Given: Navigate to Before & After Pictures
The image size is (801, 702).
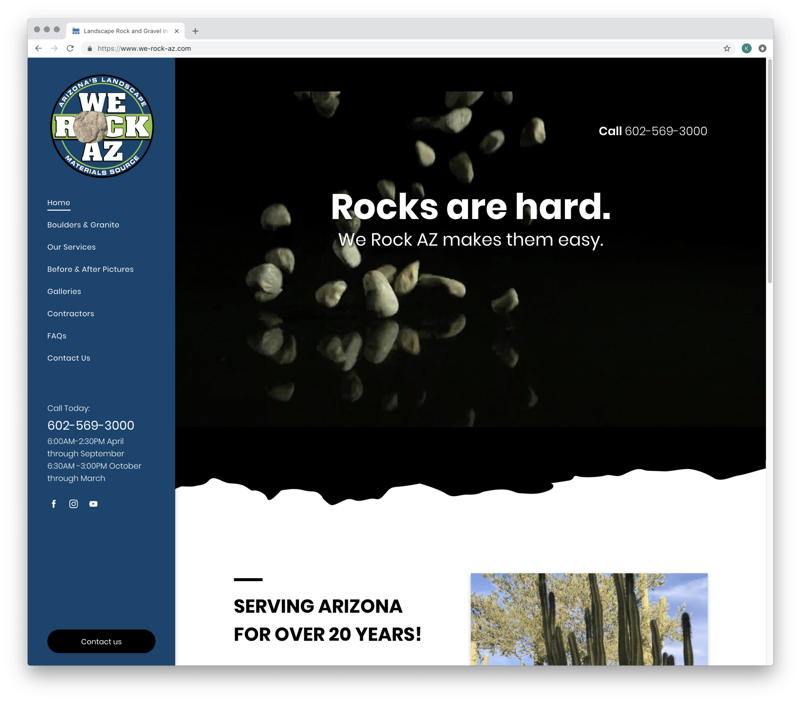Looking at the screenshot, I should pyautogui.click(x=90, y=269).
